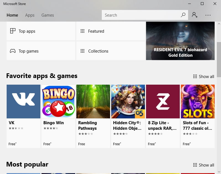221x174 pixels.
Task: Click the Bingo Win title text
Action: pos(54,123)
